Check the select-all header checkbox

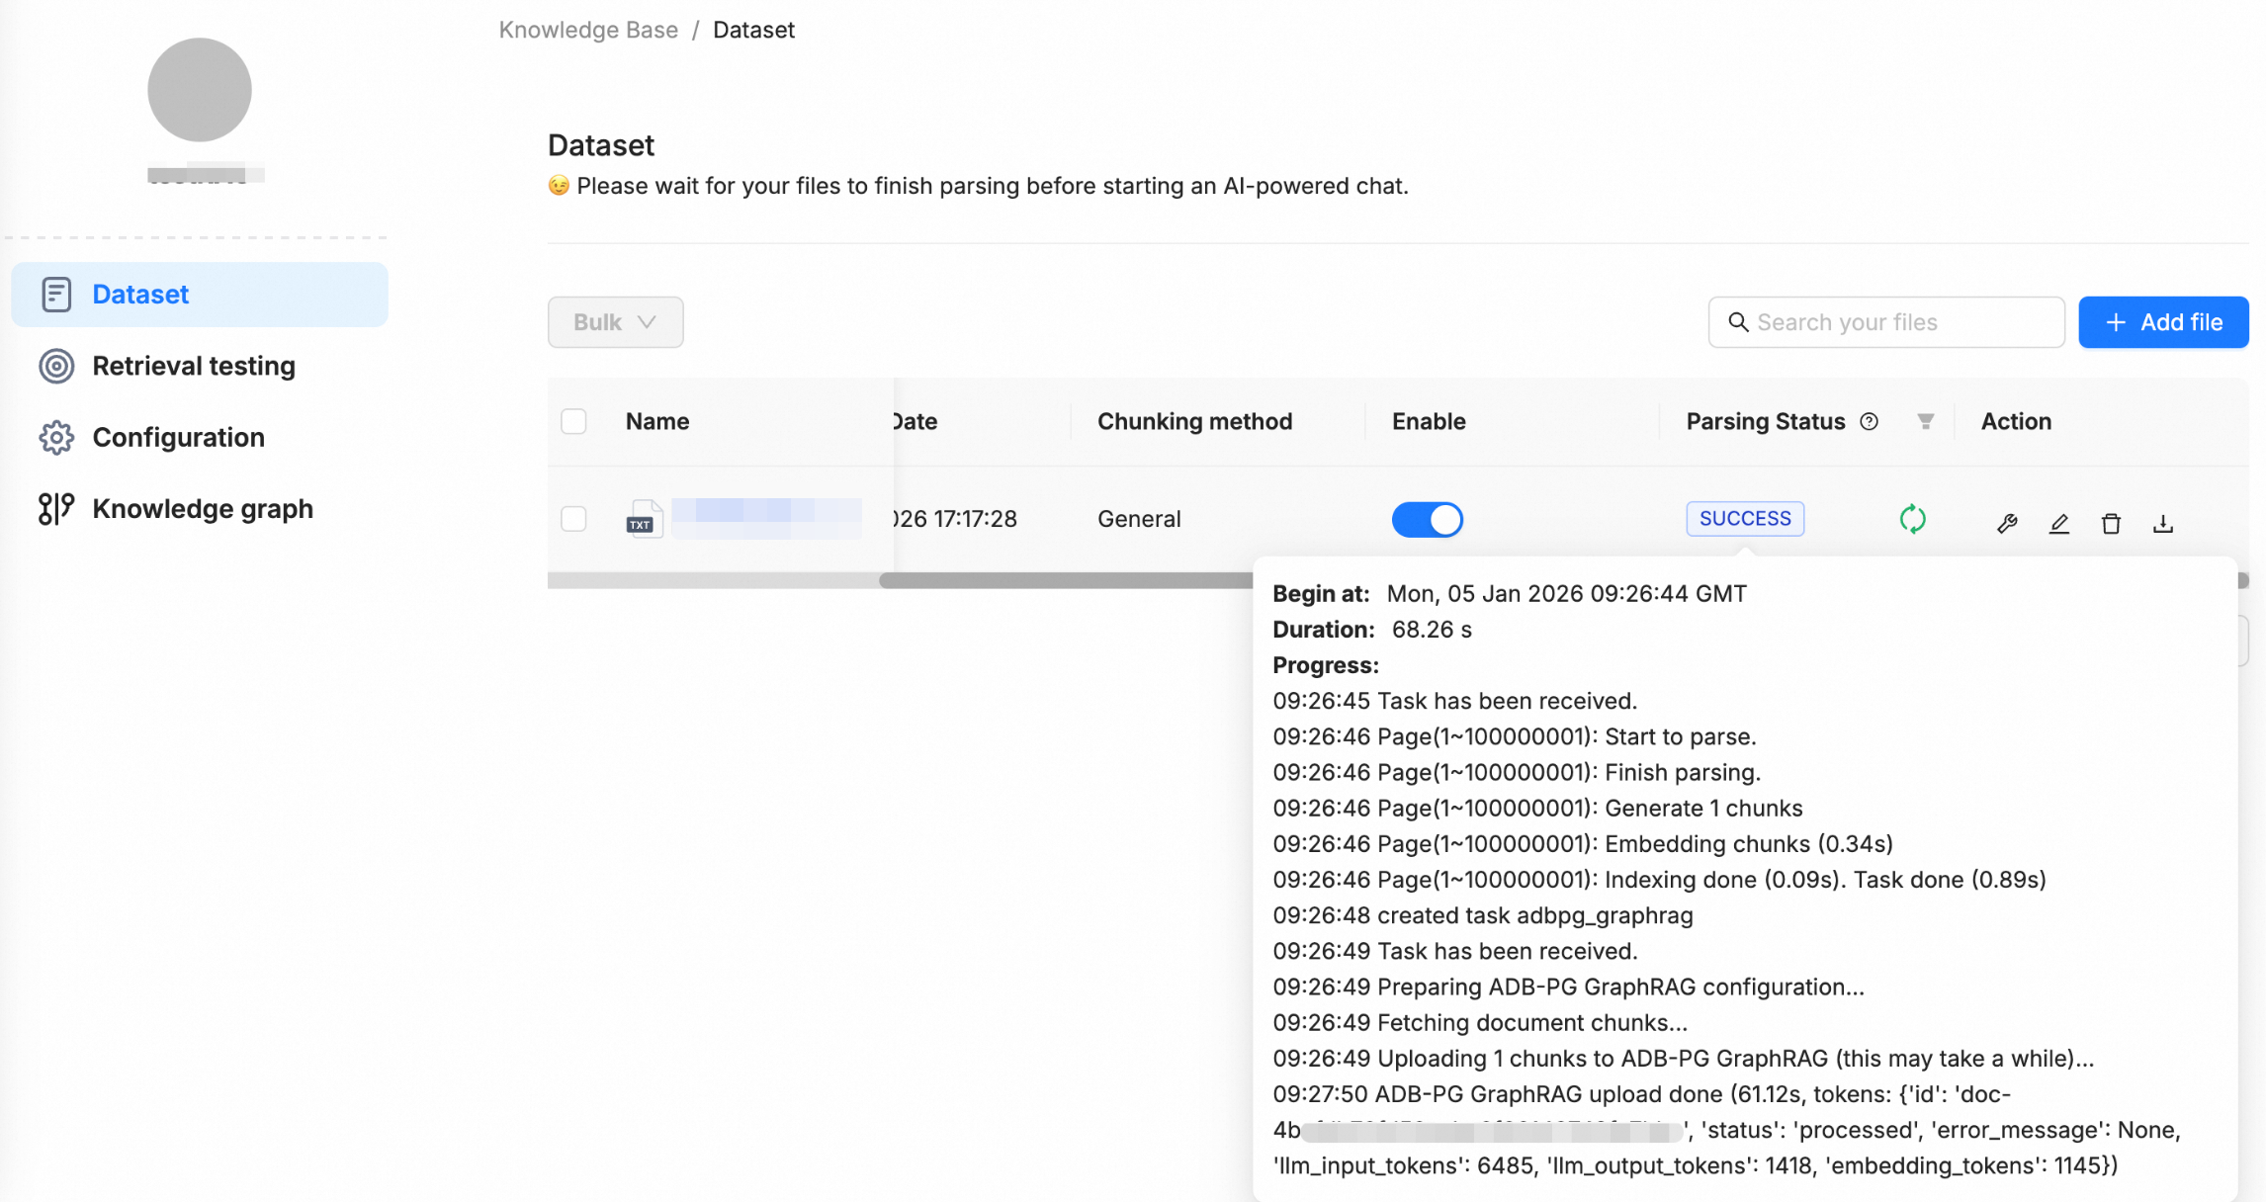573,422
